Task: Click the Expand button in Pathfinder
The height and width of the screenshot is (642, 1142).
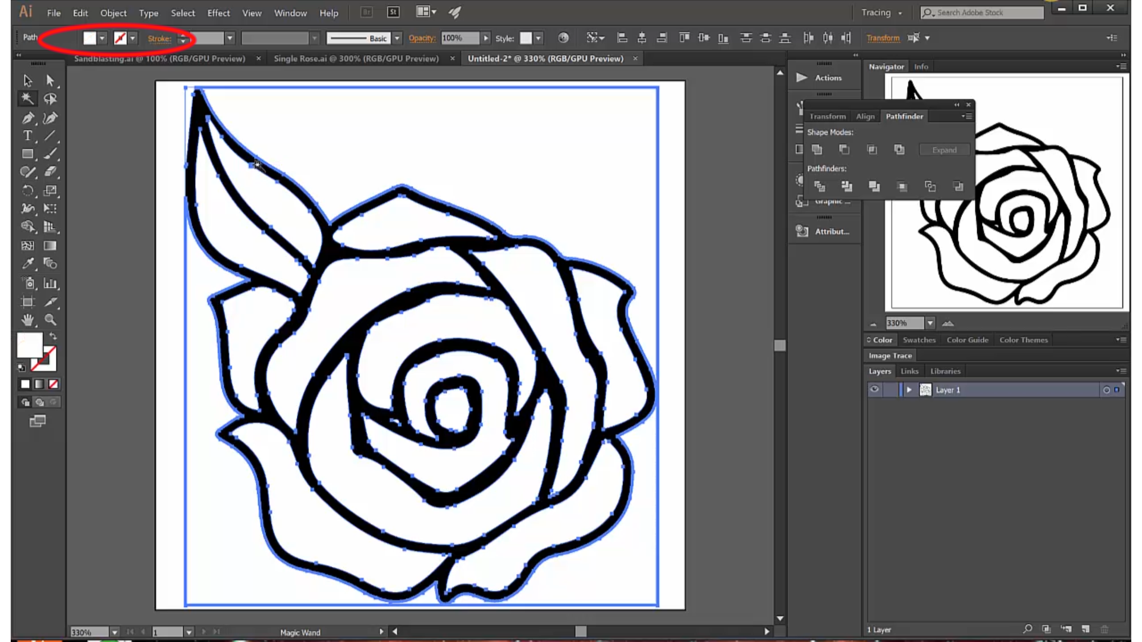Action: tap(945, 150)
